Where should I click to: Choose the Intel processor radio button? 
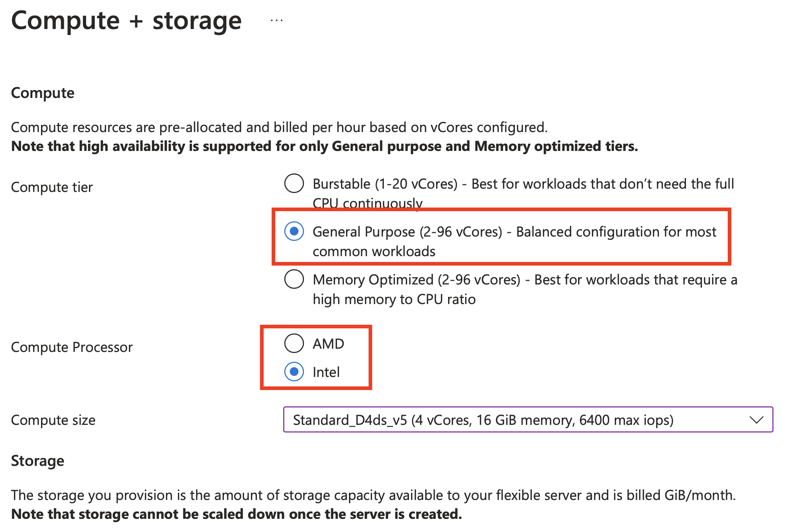tap(294, 372)
